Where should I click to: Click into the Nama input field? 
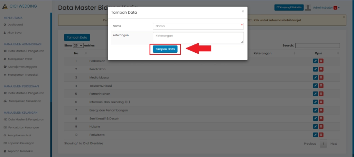click(x=198, y=26)
